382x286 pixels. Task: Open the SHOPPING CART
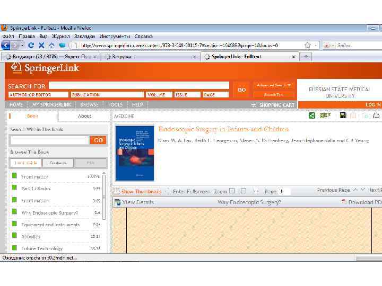[x=273, y=105]
